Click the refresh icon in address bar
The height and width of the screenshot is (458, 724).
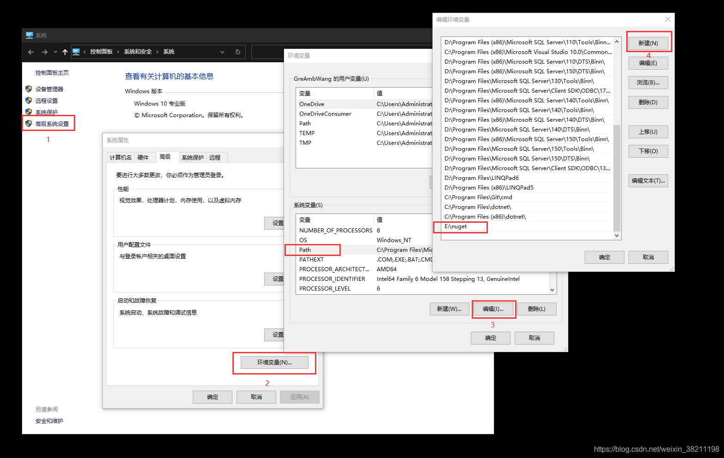coord(238,52)
